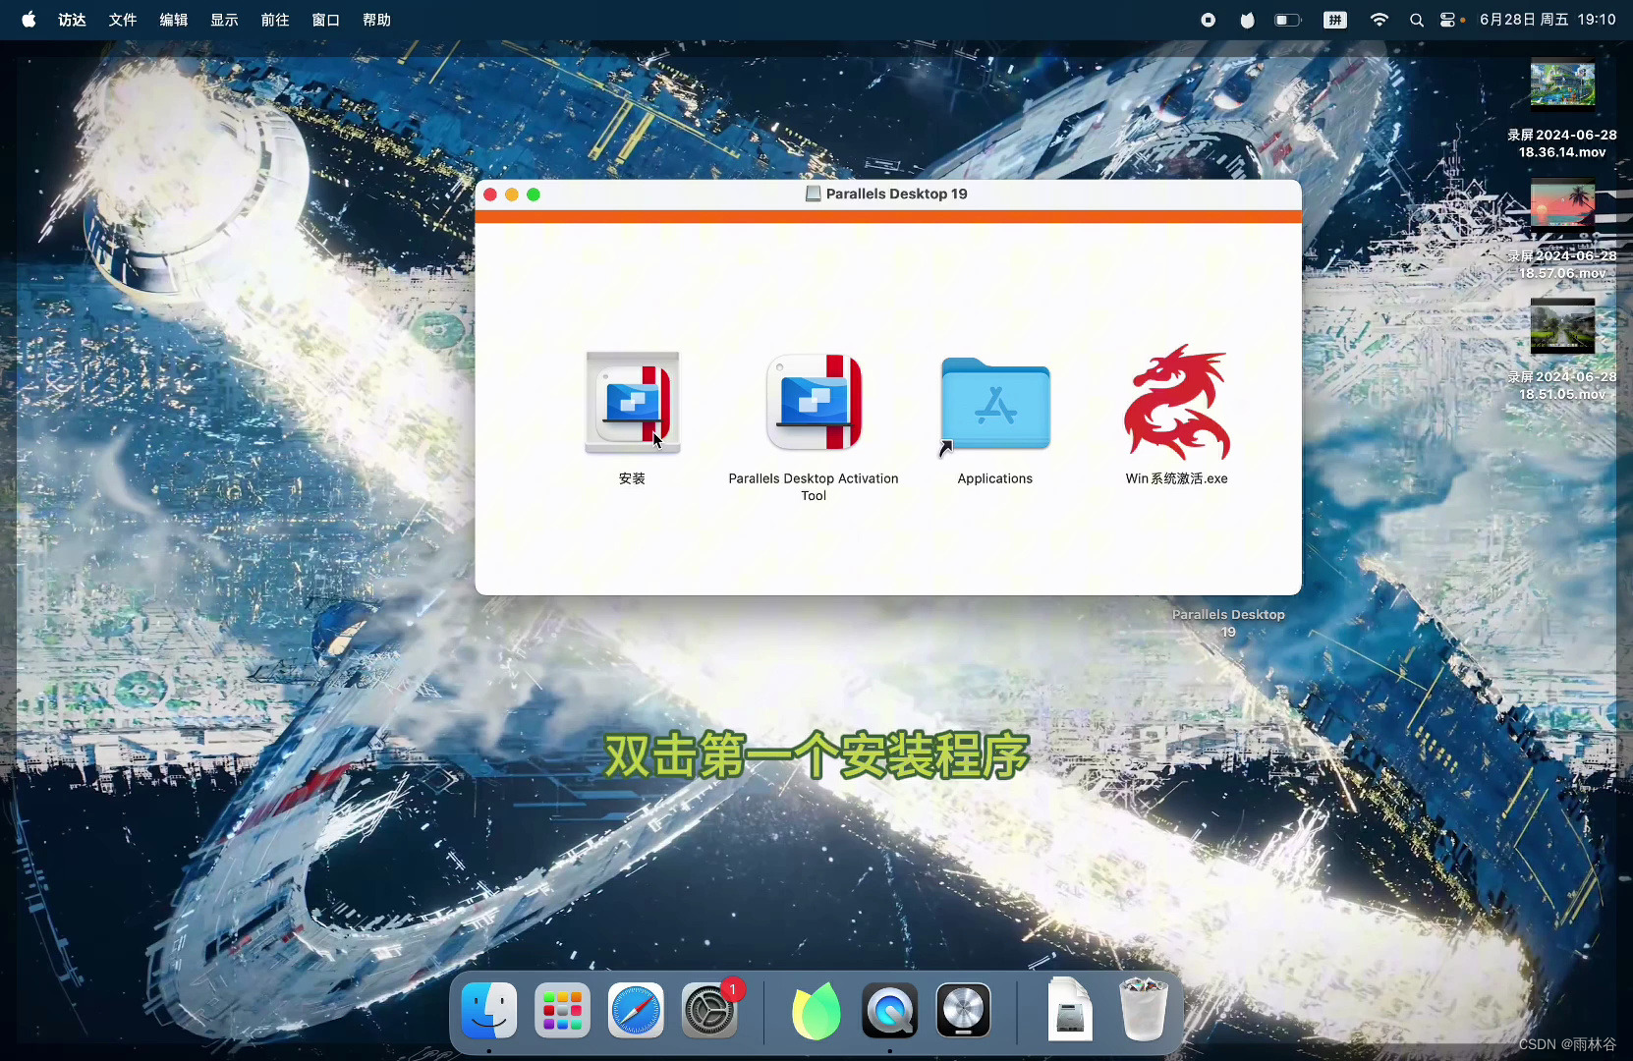
Task: Open Safari from the Dock
Action: point(636,1010)
